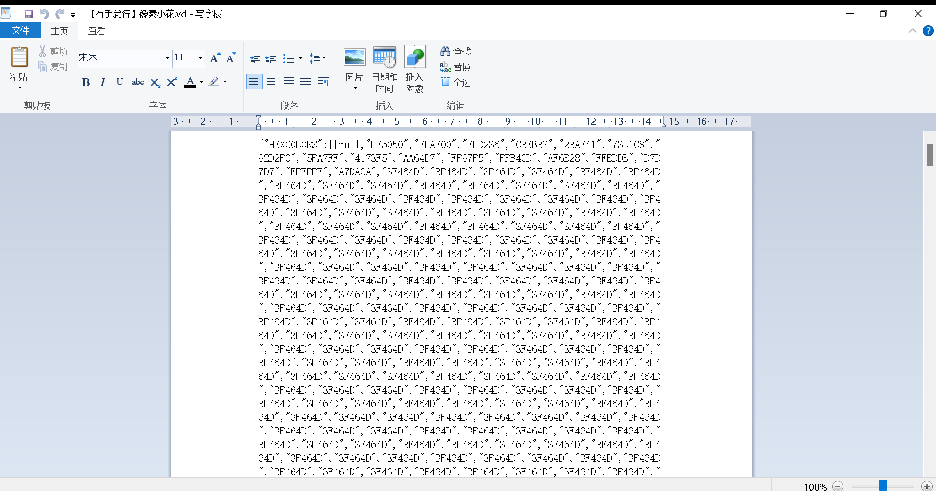Image resolution: width=936 pixels, height=491 pixels.
Task: Click the 宋体 font name field
Action: [120, 58]
